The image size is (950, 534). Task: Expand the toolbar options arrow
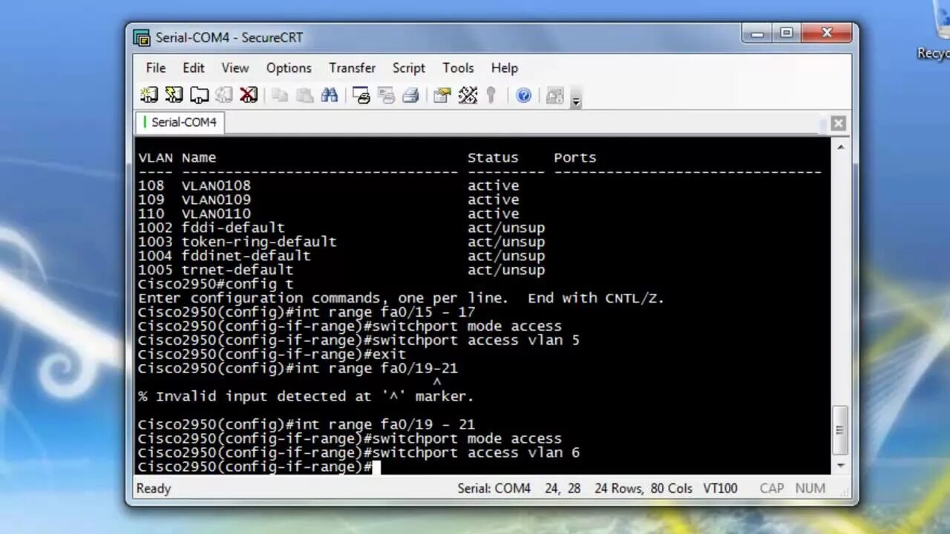[x=576, y=100]
